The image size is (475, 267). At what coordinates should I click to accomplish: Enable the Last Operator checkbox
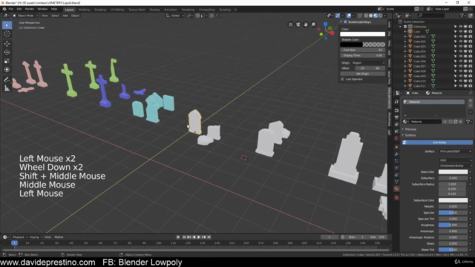pyautogui.click(x=343, y=79)
